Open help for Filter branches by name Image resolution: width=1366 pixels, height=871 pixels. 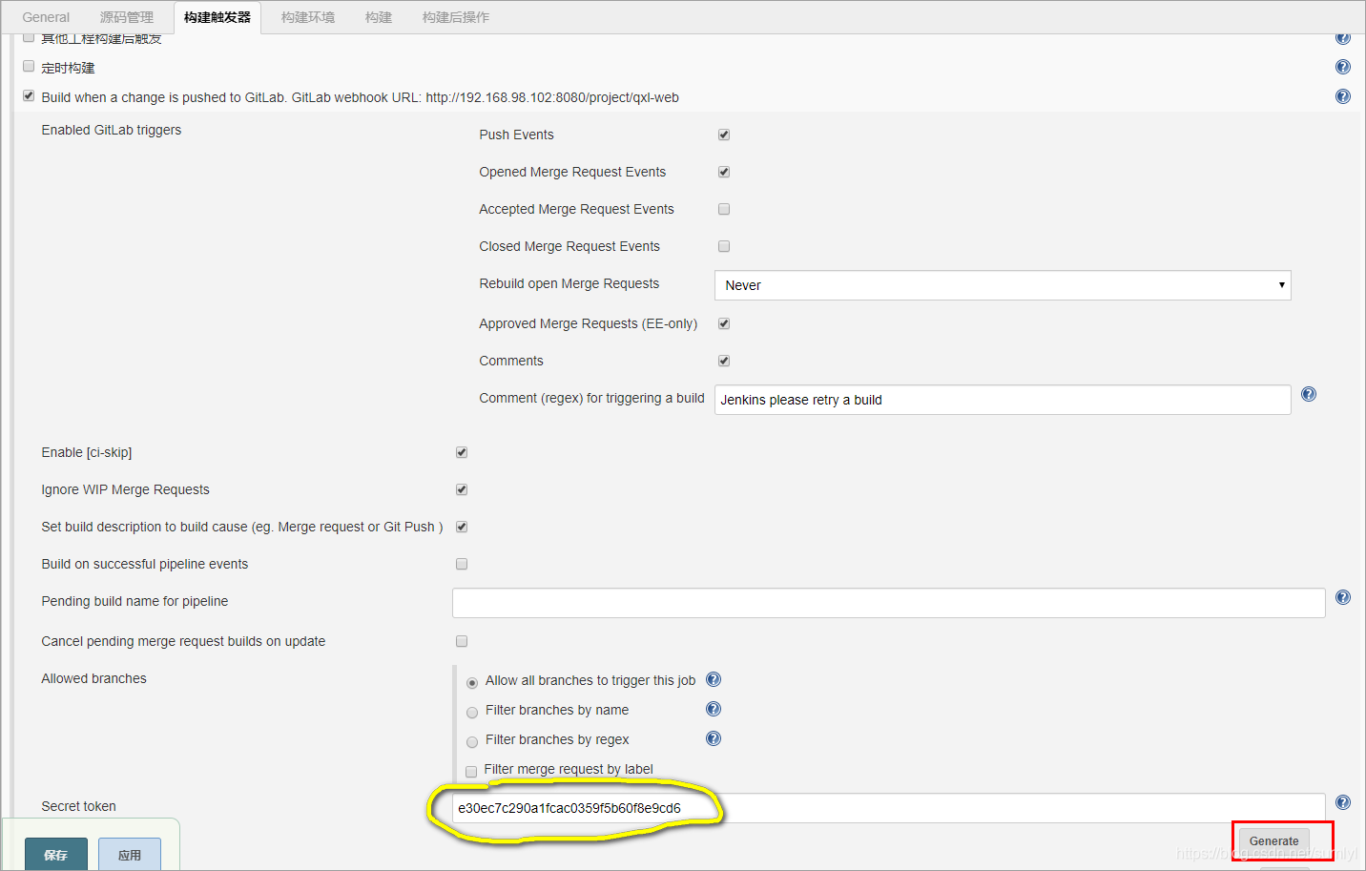pyautogui.click(x=714, y=709)
